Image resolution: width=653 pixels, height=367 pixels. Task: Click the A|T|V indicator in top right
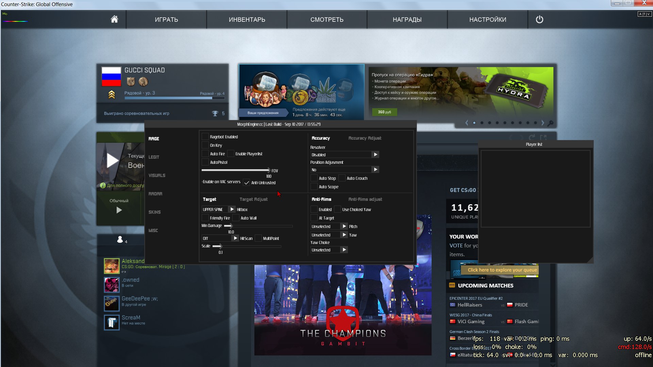tap(644, 14)
